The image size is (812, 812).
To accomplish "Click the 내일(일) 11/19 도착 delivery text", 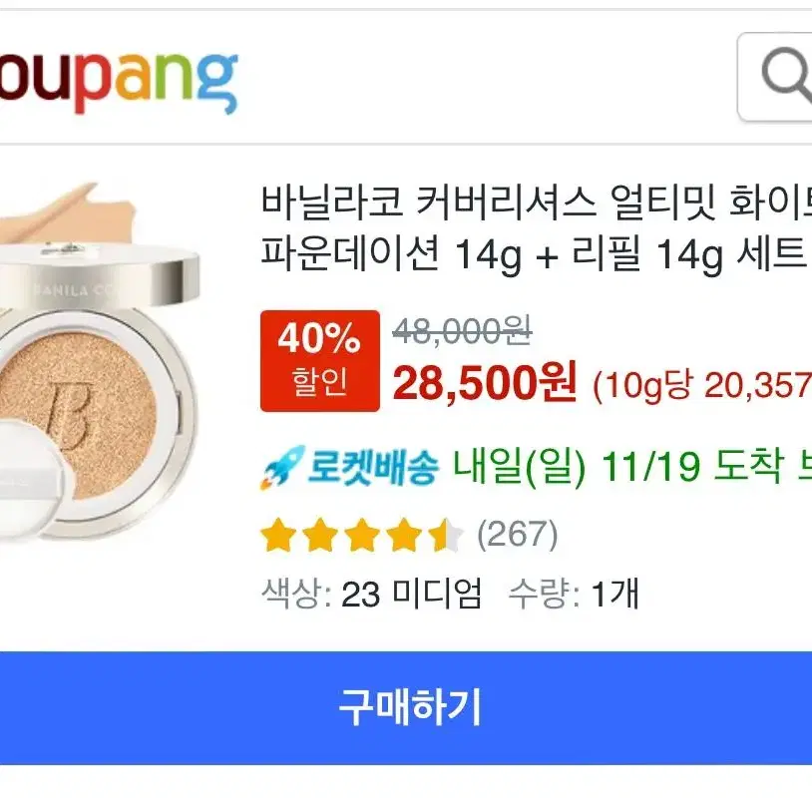I will [618, 467].
